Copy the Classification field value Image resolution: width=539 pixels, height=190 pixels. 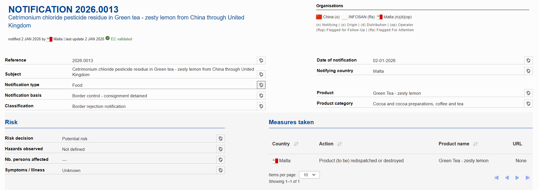[x=261, y=106]
